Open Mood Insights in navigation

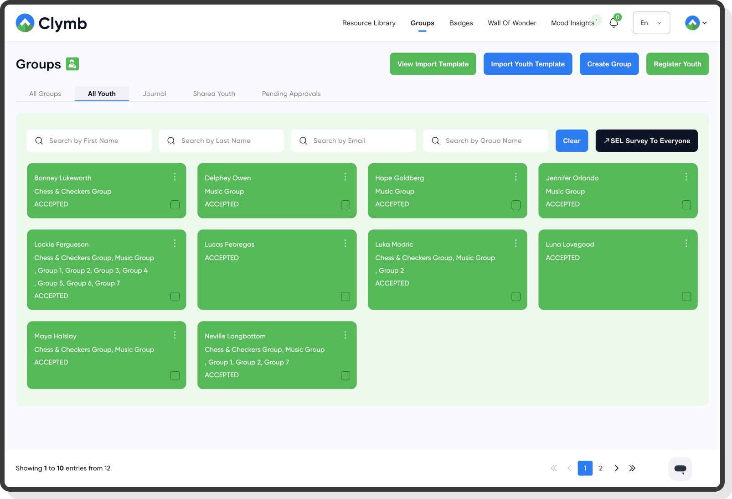point(572,23)
